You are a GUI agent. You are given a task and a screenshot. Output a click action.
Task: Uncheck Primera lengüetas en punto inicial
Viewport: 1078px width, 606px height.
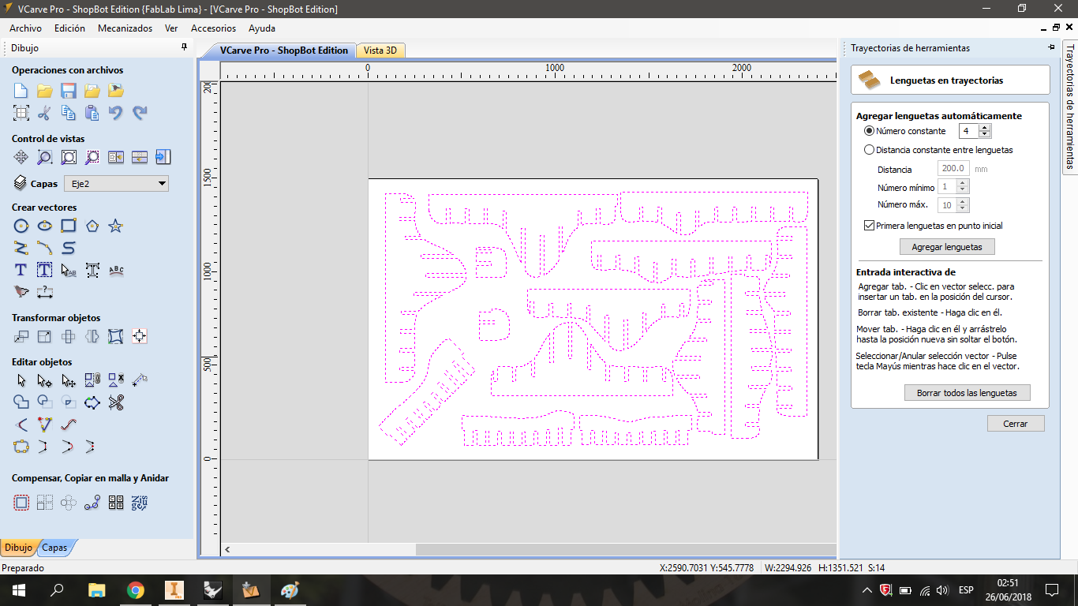pyautogui.click(x=870, y=226)
